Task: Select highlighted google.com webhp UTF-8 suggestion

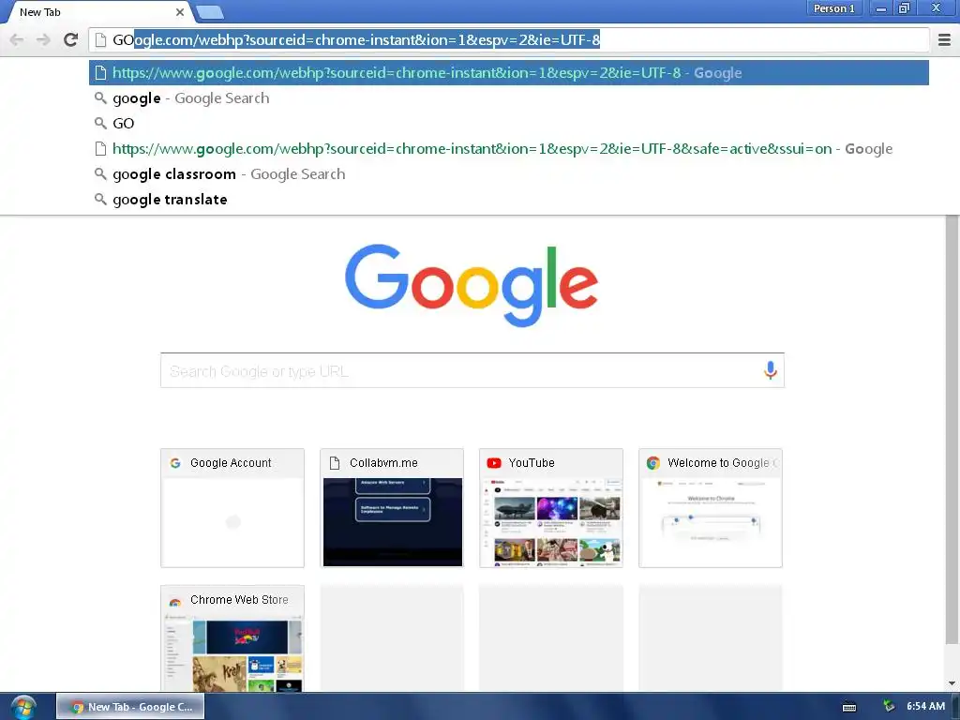Action: [x=509, y=73]
